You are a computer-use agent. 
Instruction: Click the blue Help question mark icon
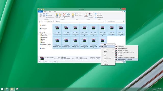(125, 12)
